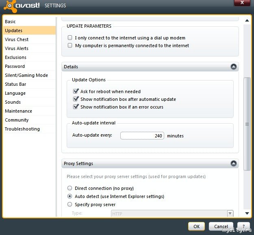Open the Virus Chest settings tab
This screenshot has height=235, width=254.
(17, 39)
